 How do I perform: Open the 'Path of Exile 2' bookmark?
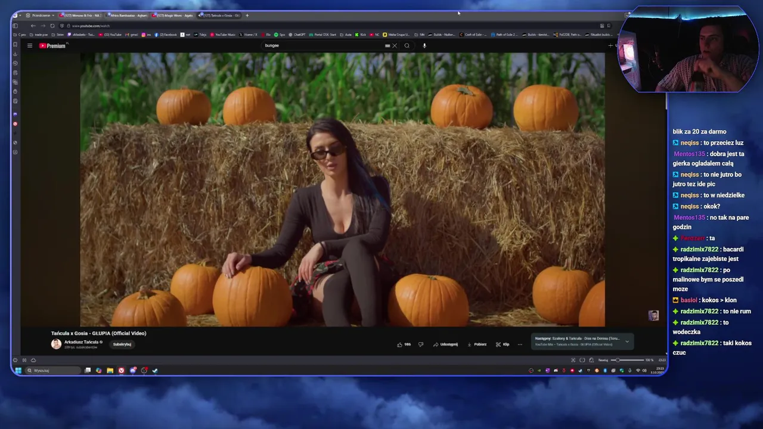tap(504, 35)
